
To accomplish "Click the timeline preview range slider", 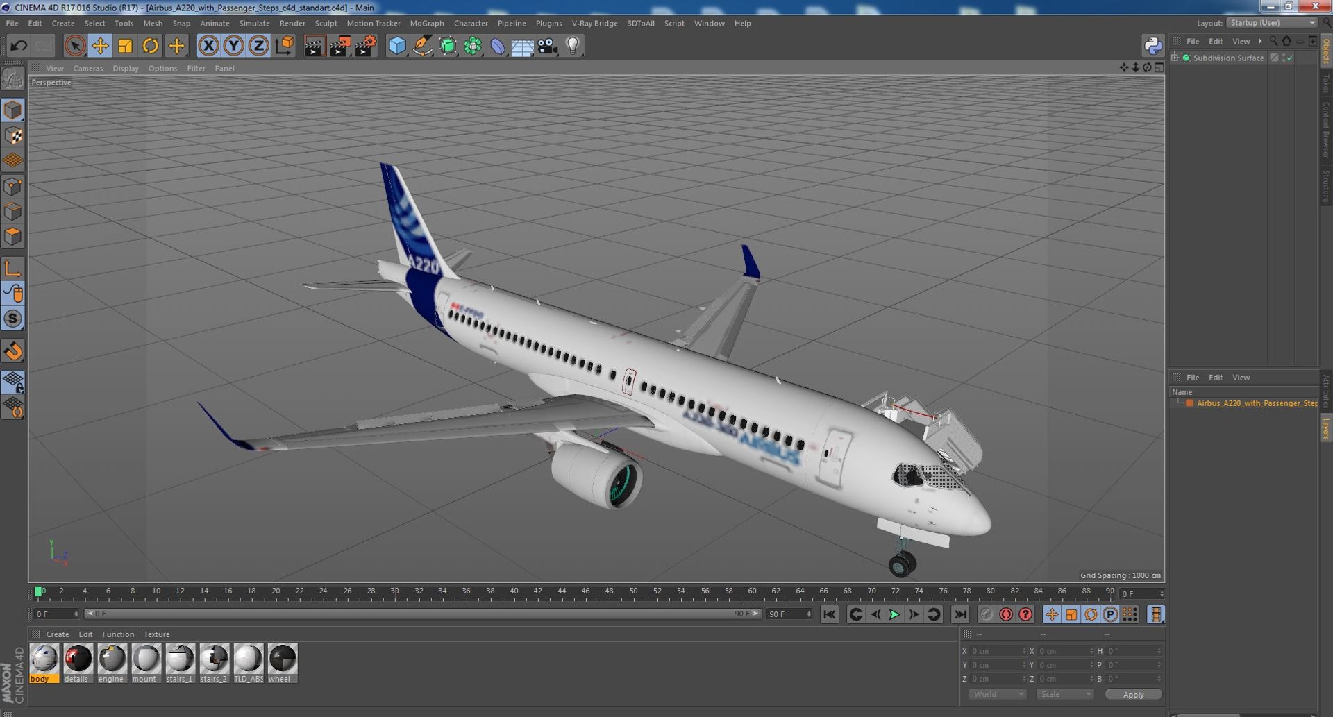I will (423, 614).
